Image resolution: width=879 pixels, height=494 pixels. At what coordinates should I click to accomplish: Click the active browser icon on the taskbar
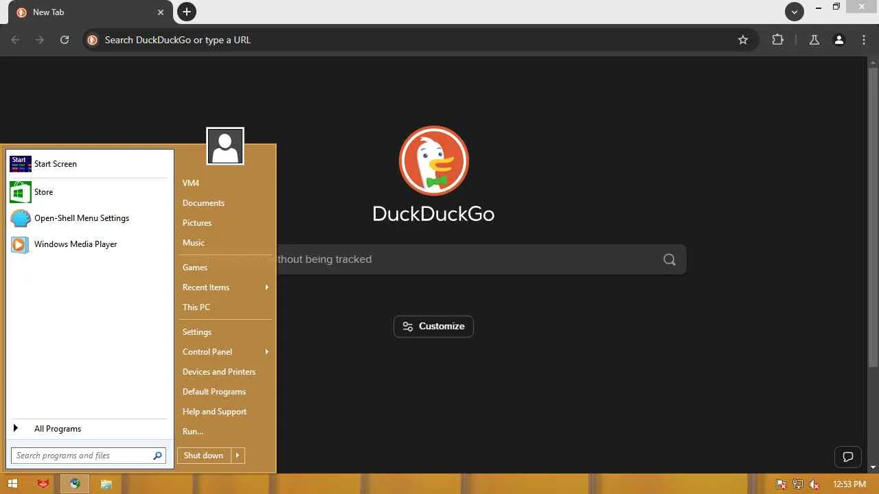point(75,484)
